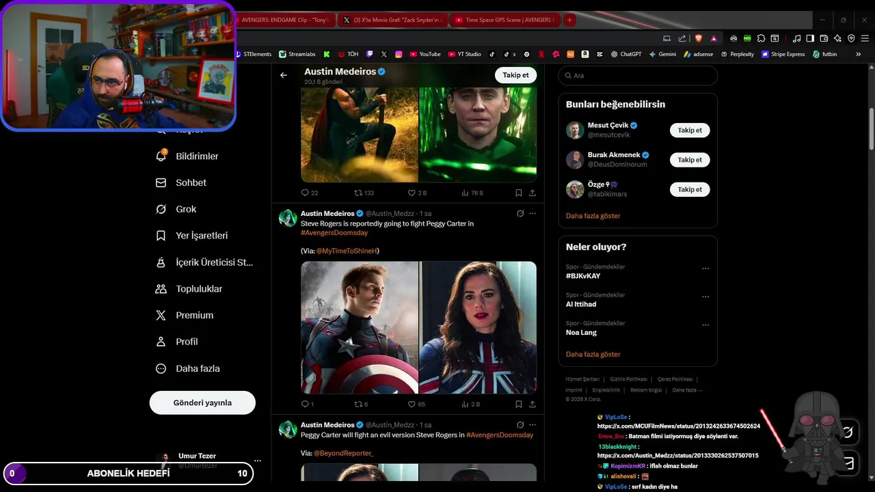Open Instagram bookmark icon

399,54
